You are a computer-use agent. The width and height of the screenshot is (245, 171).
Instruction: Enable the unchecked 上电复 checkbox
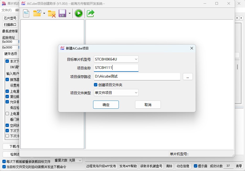pos(7,114)
